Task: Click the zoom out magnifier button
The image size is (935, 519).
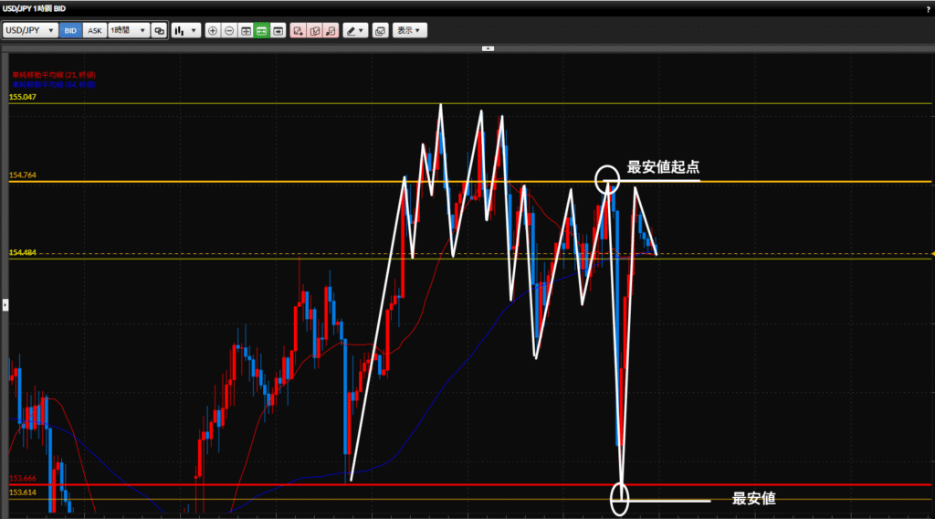Action: tap(229, 30)
